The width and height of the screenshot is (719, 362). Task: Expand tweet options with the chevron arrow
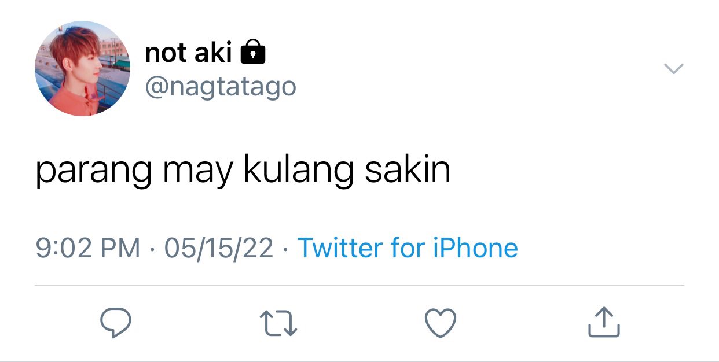pos(673,69)
